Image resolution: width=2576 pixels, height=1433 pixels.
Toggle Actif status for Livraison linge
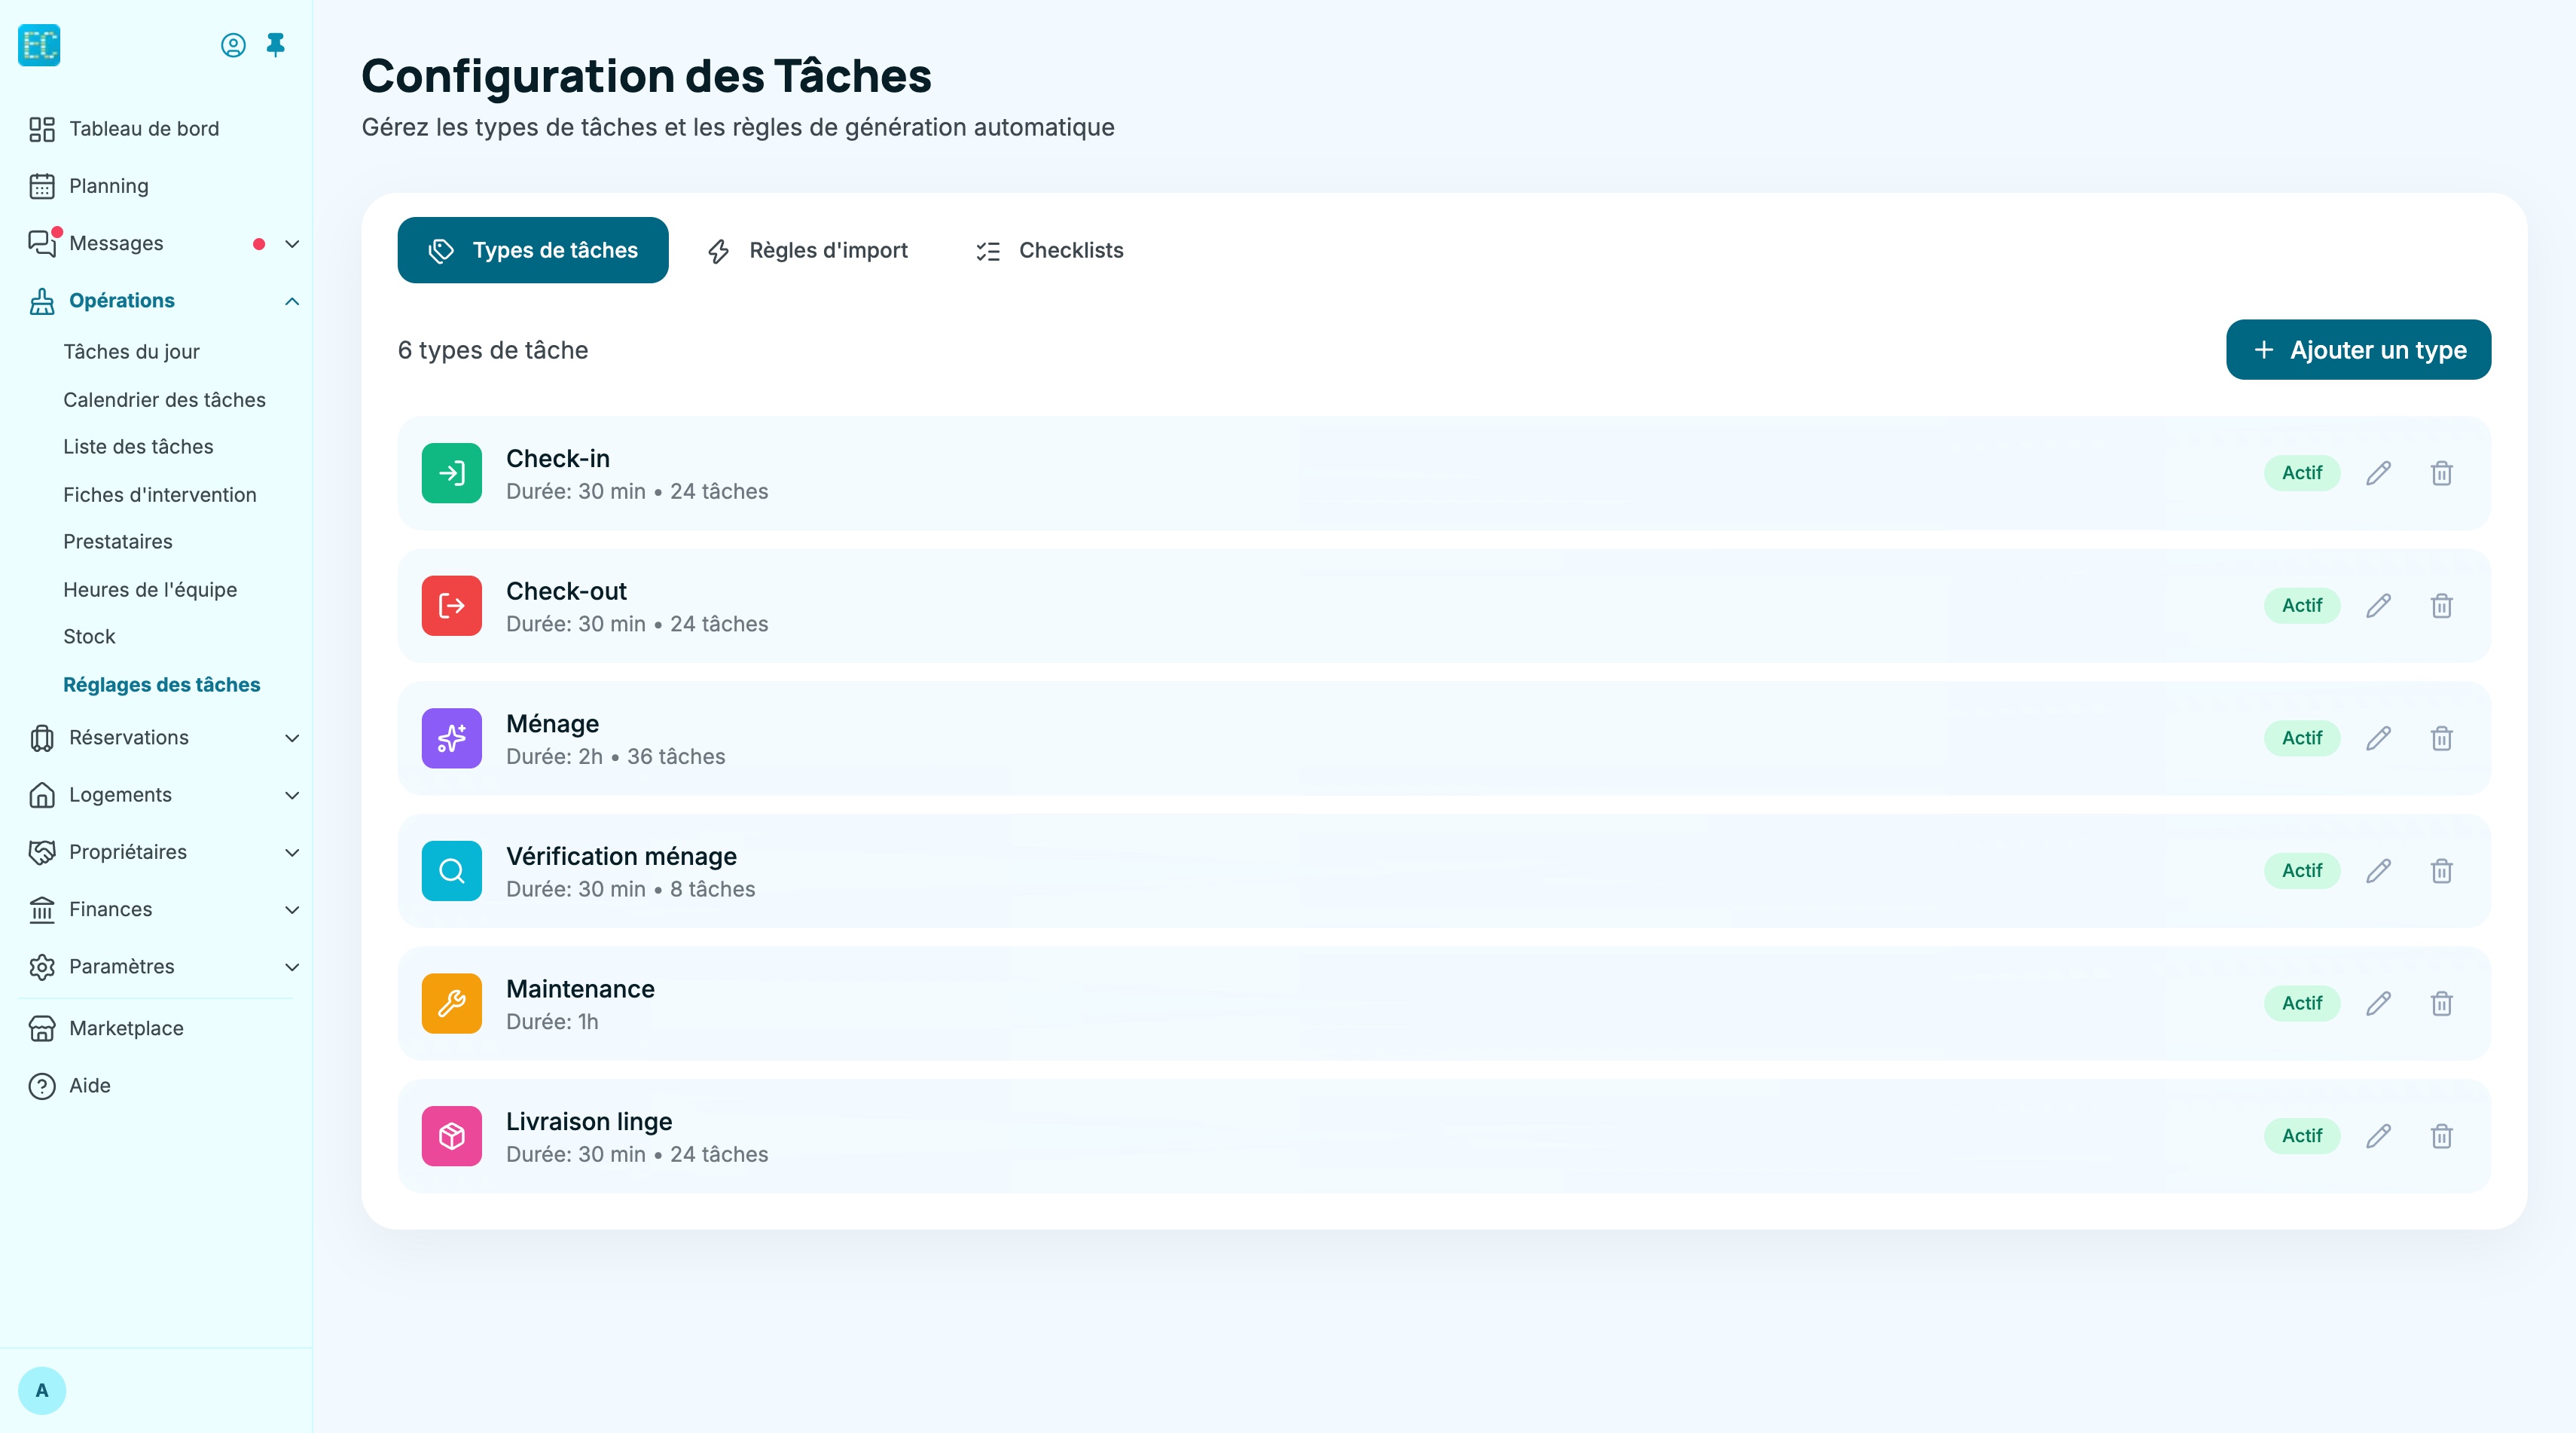point(2302,1136)
